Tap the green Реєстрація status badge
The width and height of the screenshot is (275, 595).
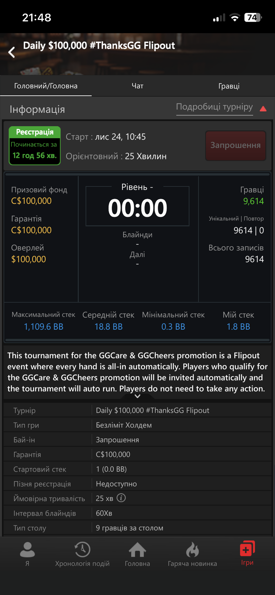pyautogui.click(x=35, y=145)
